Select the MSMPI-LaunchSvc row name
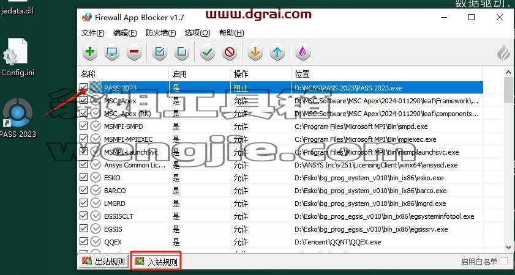Screen dimensions: 515x275 pyautogui.click(x=131, y=152)
